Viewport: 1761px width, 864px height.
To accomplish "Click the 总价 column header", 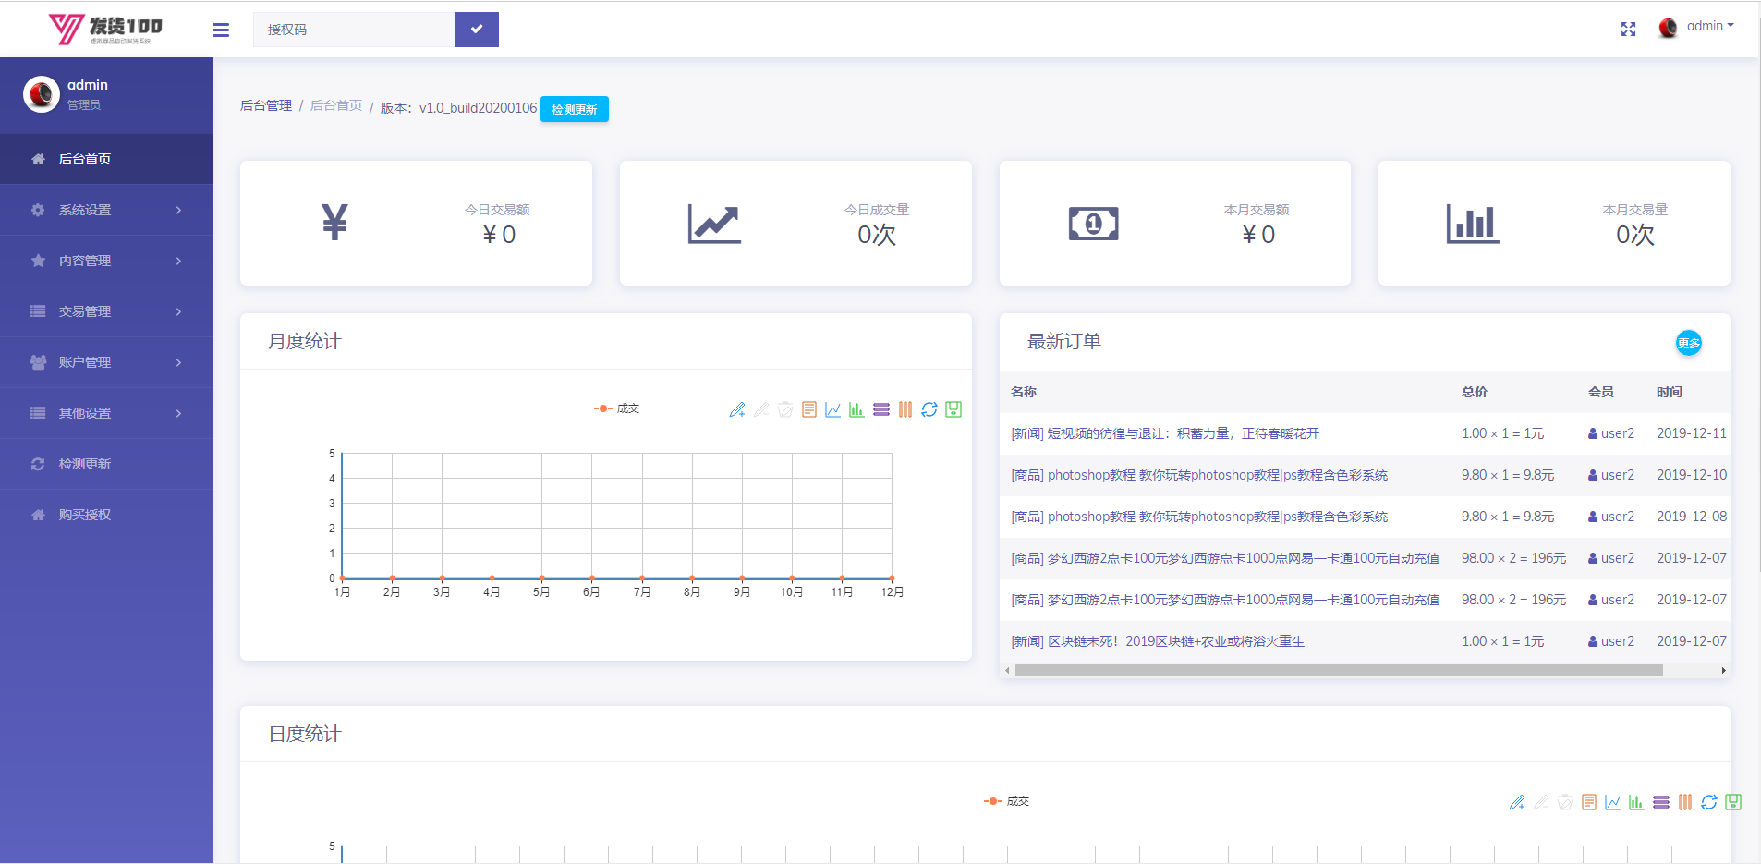I will pos(1475,392).
